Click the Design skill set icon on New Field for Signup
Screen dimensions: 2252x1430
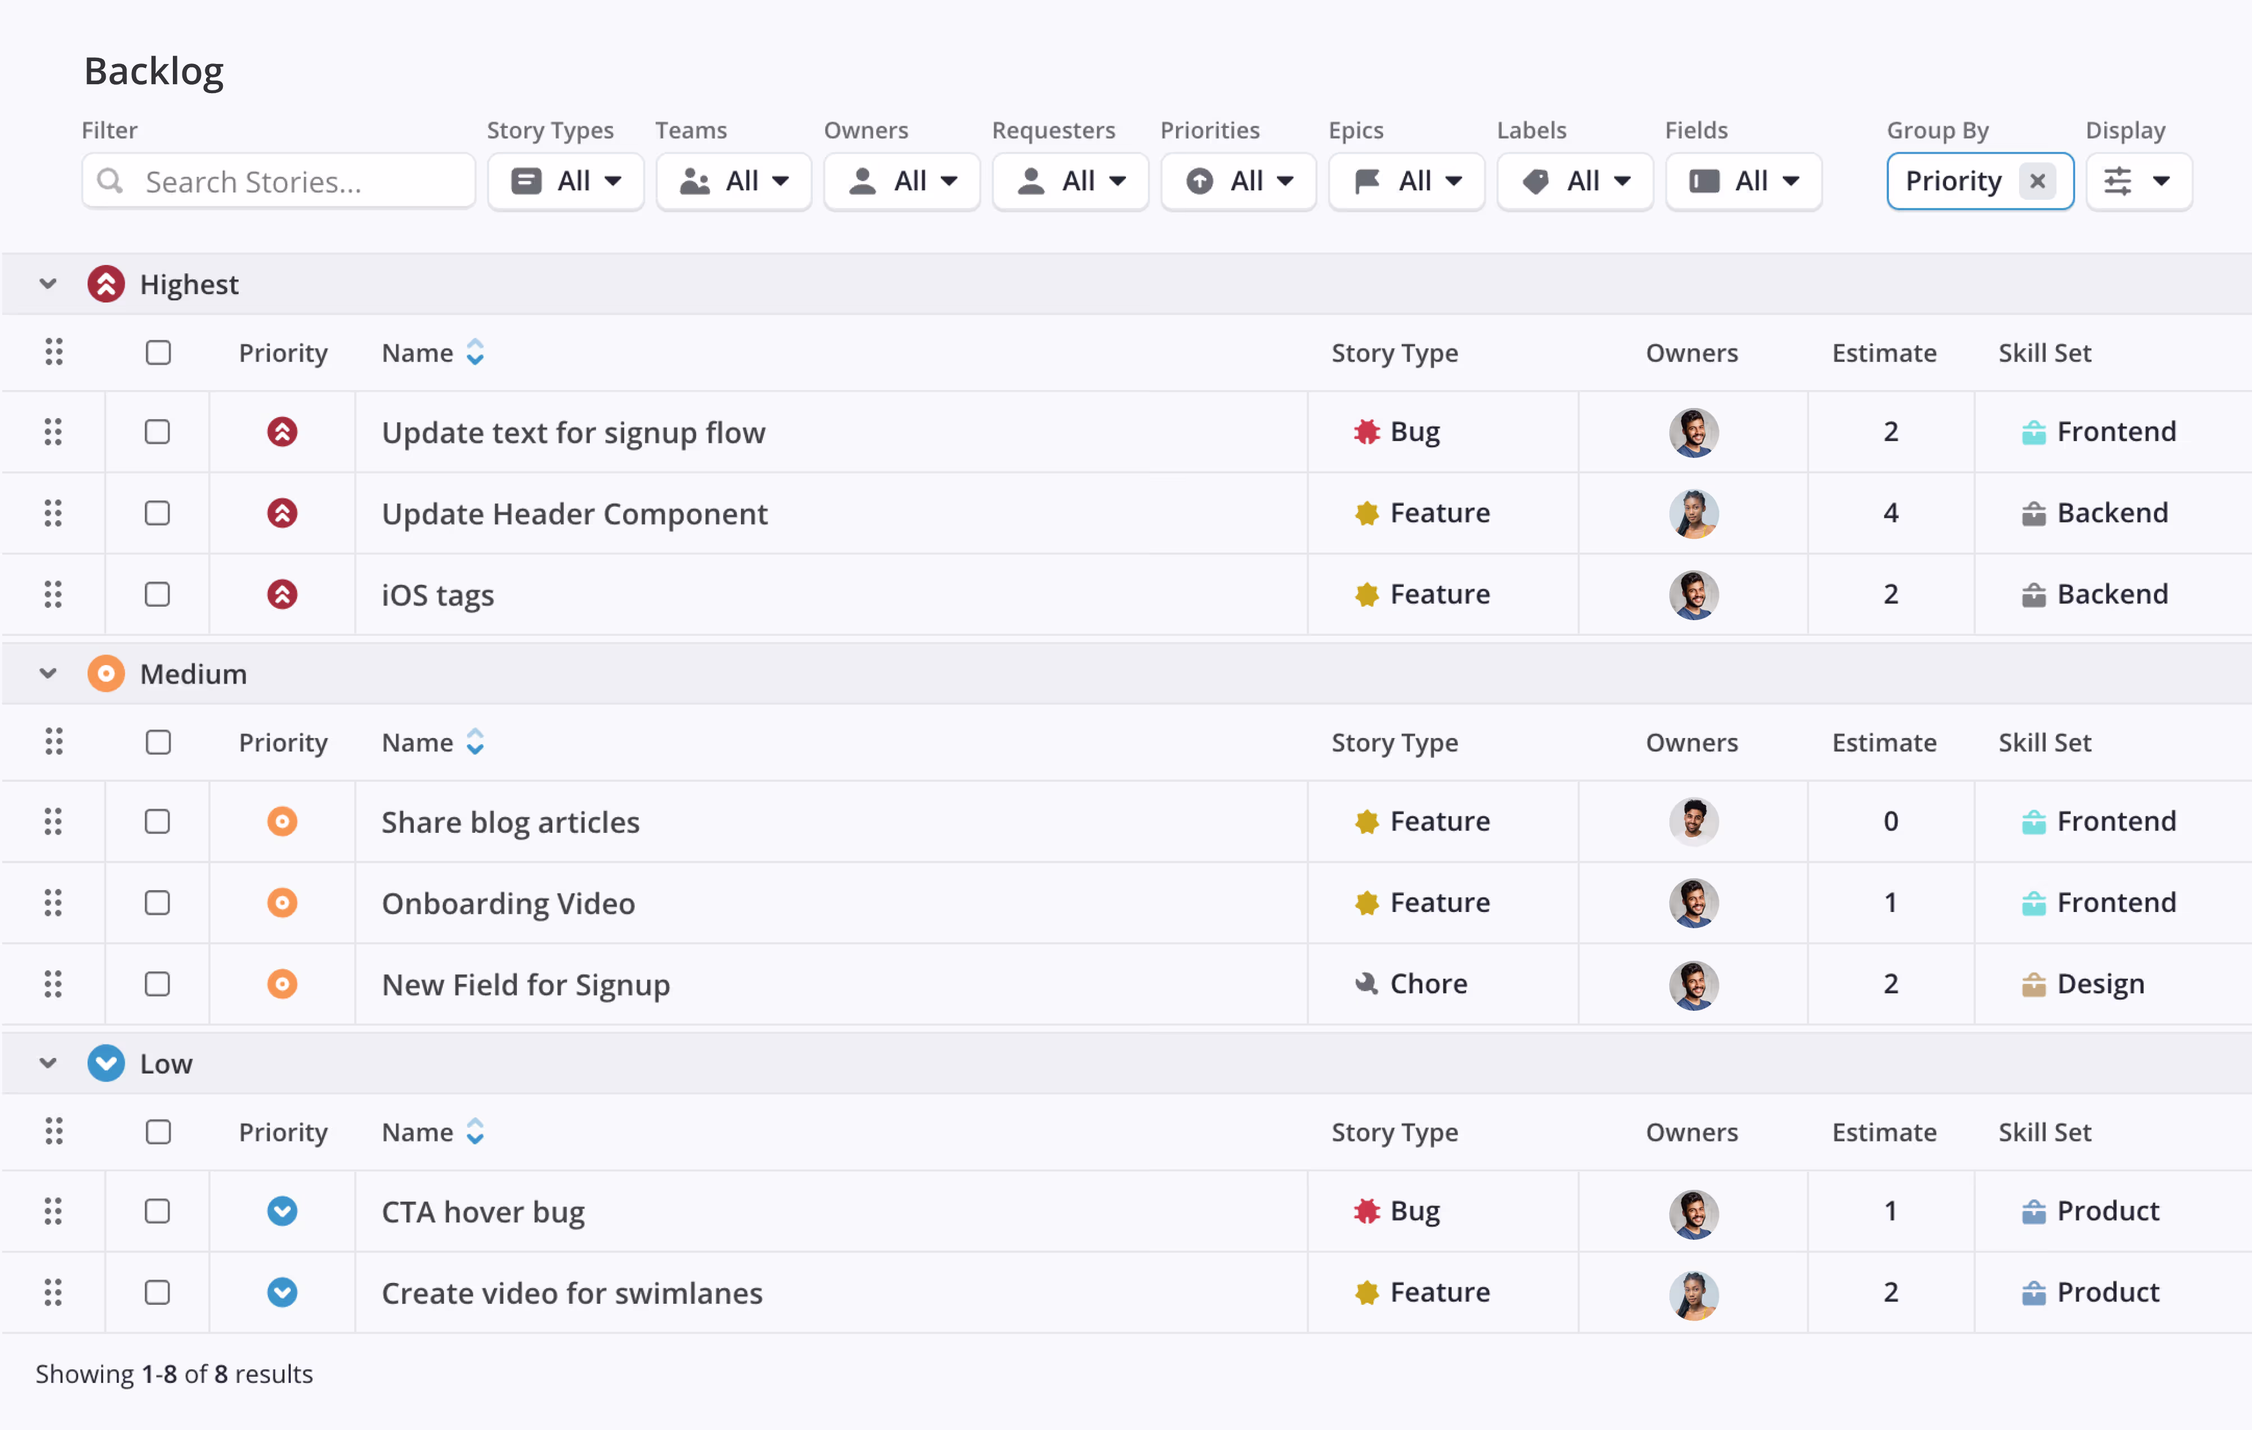(x=2034, y=985)
